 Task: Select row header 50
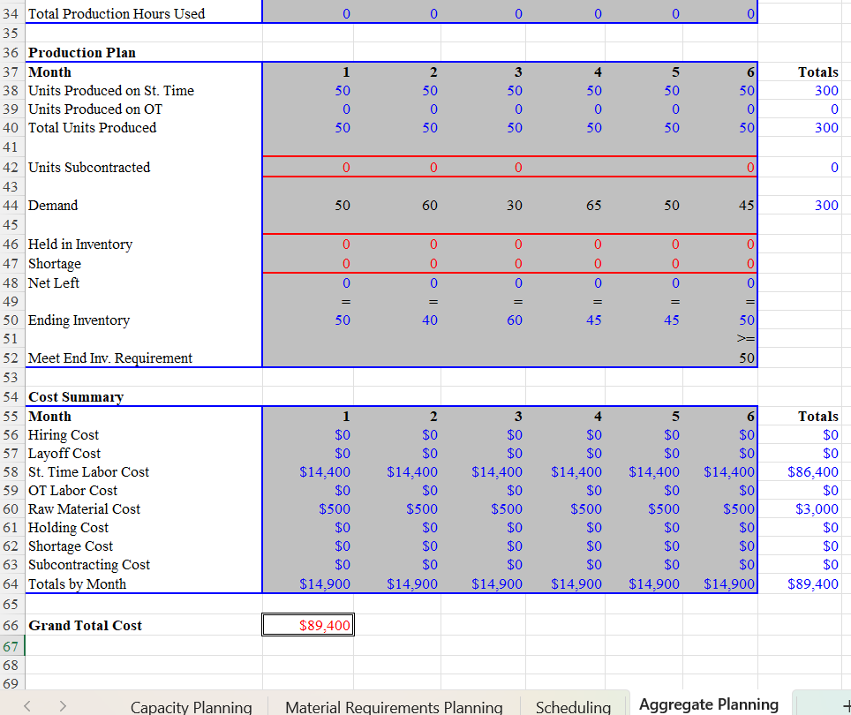point(11,320)
